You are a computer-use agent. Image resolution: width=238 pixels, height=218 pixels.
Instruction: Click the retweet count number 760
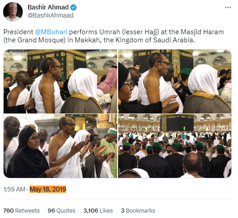[x=9, y=210]
